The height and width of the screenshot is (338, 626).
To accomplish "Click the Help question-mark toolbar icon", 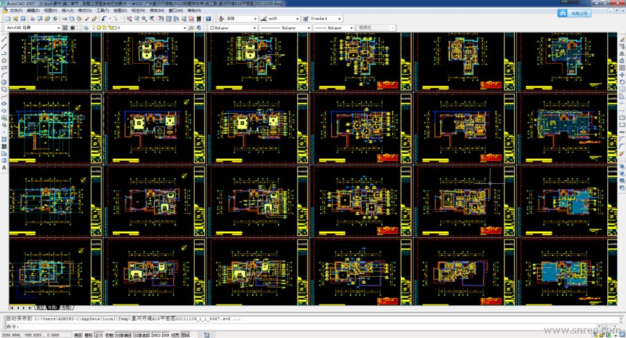I will (x=209, y=19).
